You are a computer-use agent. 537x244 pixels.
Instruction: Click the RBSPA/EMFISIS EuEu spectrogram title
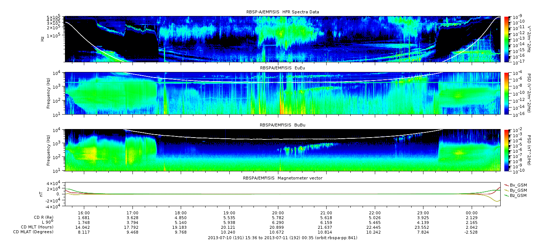(x=282, y=68)
